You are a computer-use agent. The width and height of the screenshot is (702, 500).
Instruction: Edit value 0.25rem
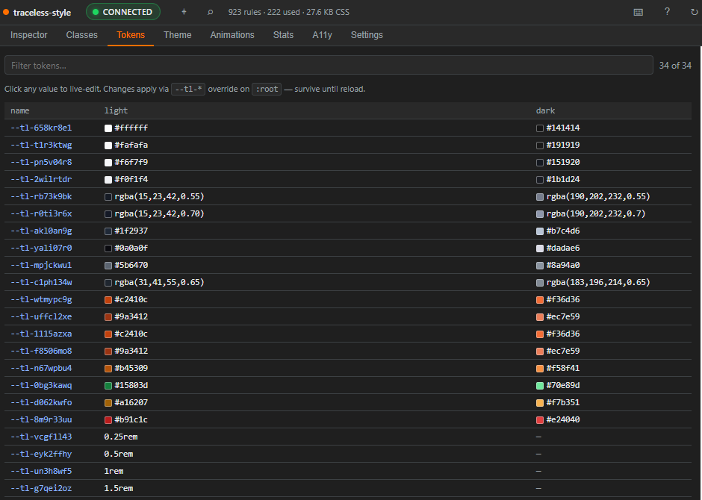(x=121, y=437)
